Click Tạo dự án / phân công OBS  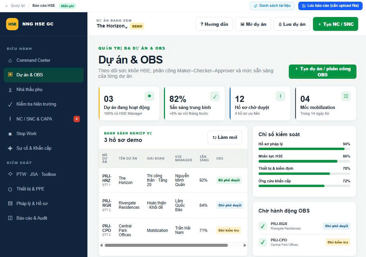(322, 72)
